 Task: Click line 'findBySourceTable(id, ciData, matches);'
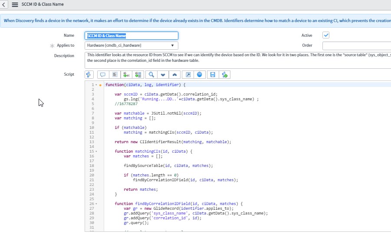point(168,166)
